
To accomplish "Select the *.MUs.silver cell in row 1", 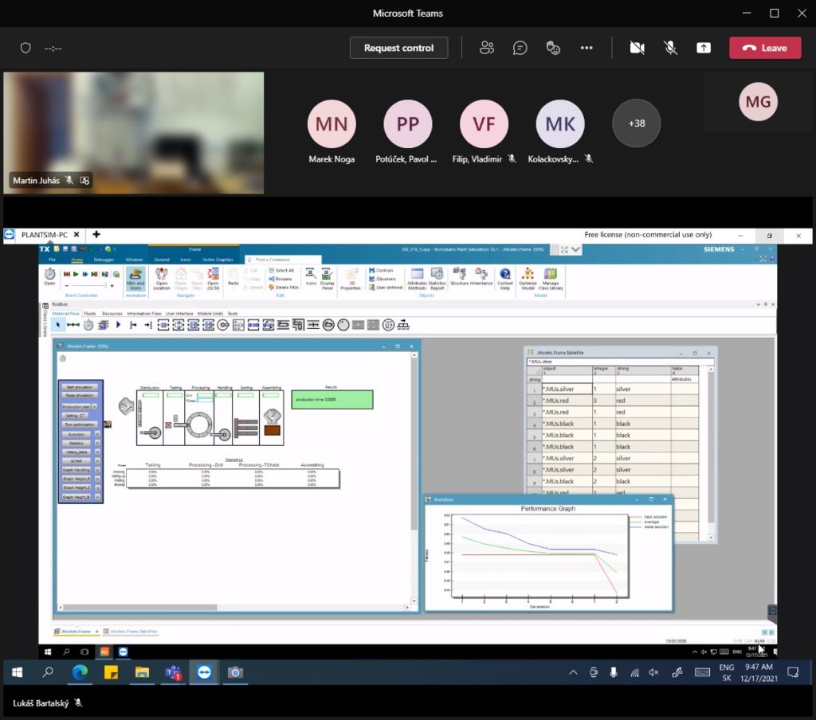I will tap(567, 389).
